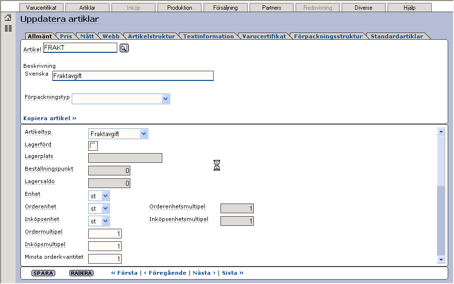Image resolution: width=454 pixels, height=284 pixels.
Task: Click the Beställningspunkt field
Action: click(x=109, y=171)
